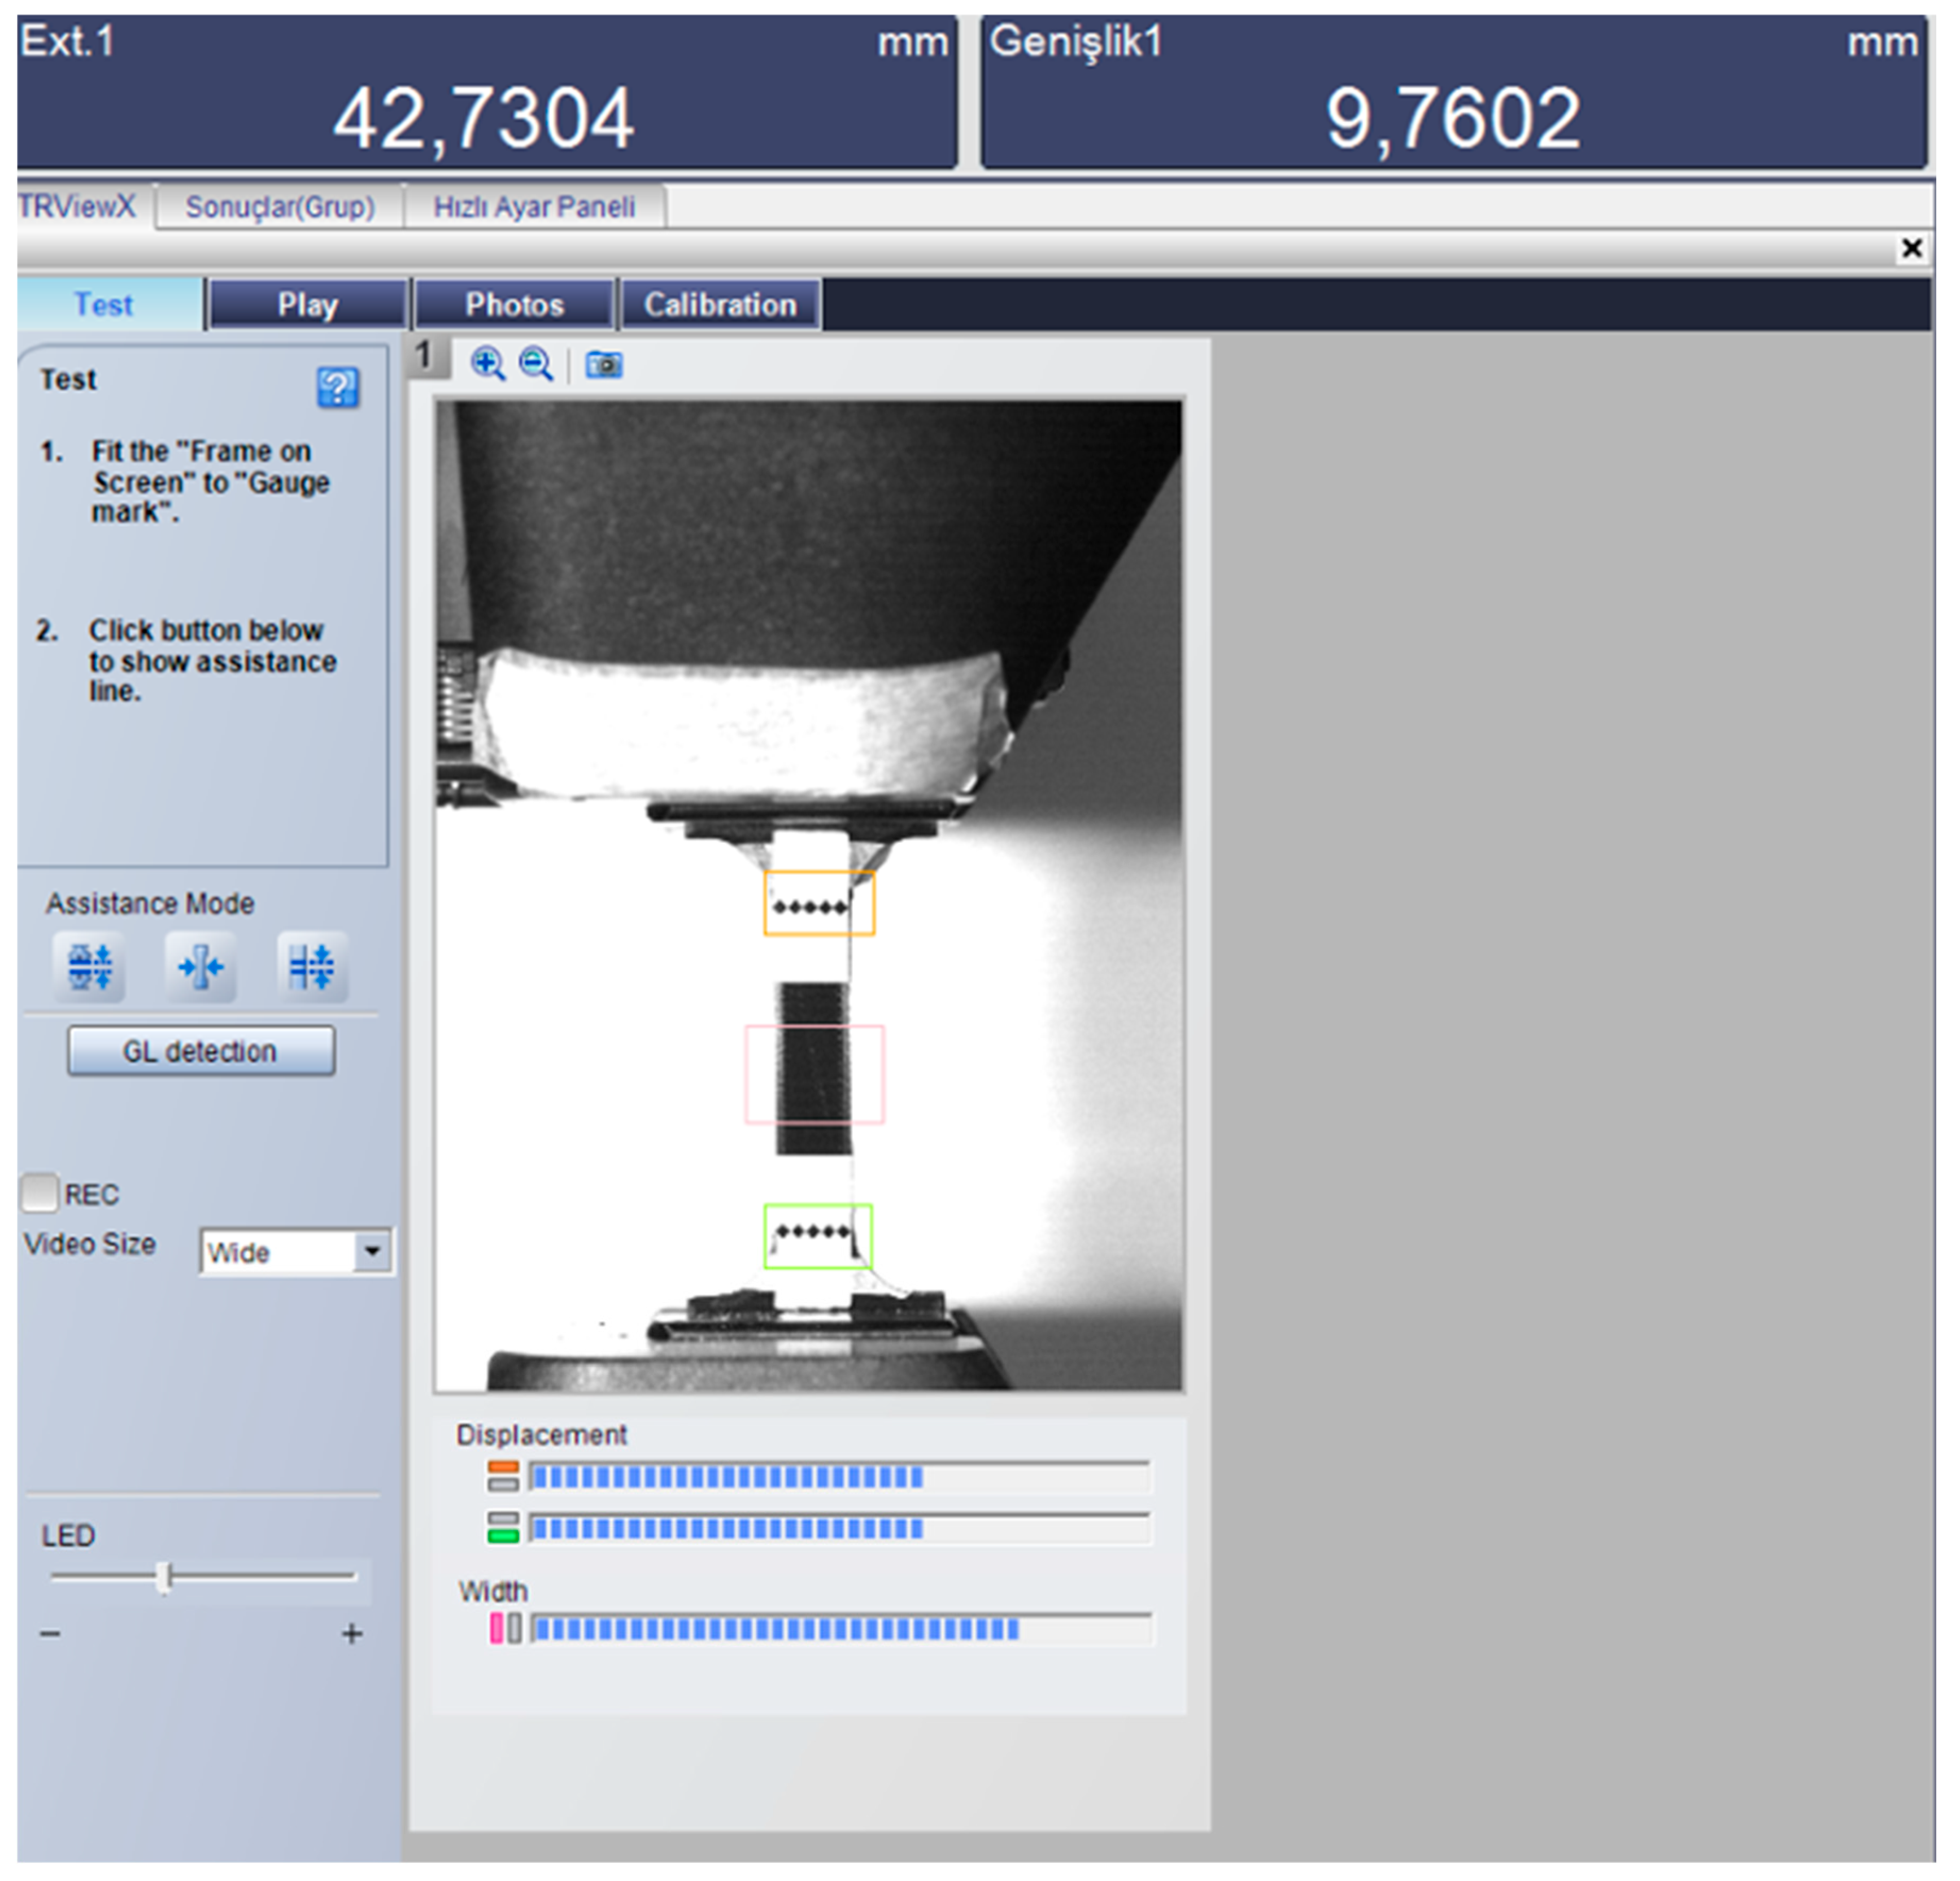Close the TRViewX panel
Image resolution: width=1960 pixels, height=1881 pixels.
1911,248
